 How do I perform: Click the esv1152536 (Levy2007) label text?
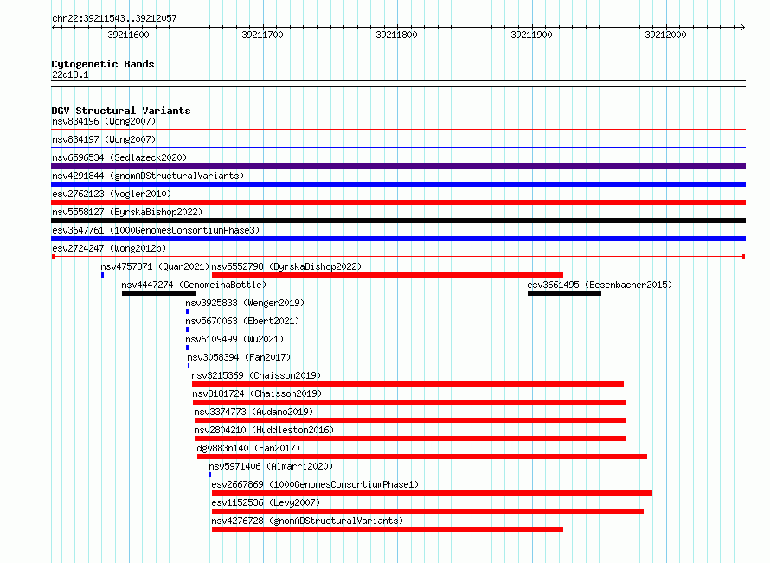click(x=266, y=502)
